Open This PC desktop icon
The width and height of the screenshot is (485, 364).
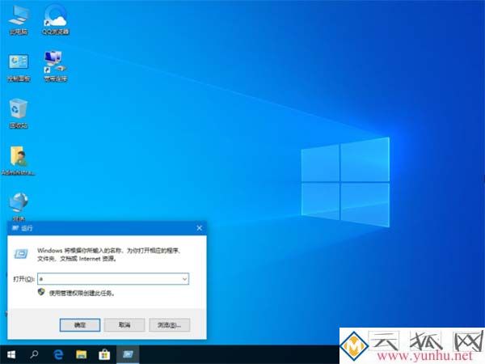click(x=19, y=19)
